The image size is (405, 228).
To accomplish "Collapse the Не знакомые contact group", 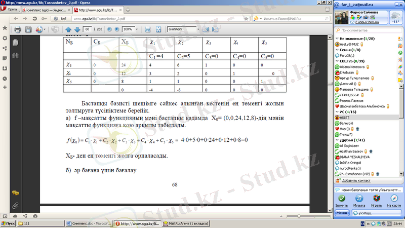I will (x=337, y=39).
